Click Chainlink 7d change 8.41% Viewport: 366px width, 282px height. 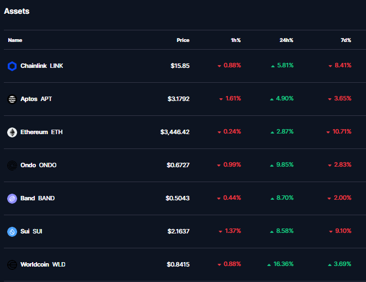coord(340,65)
